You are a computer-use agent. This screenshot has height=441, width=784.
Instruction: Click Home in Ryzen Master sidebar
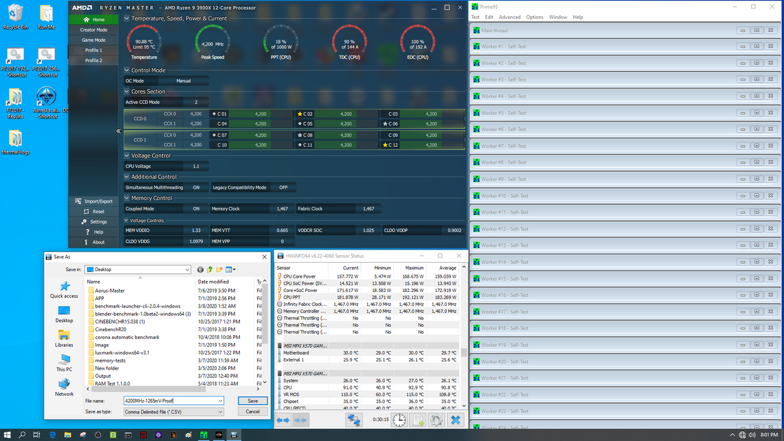[x=94, y=20]
